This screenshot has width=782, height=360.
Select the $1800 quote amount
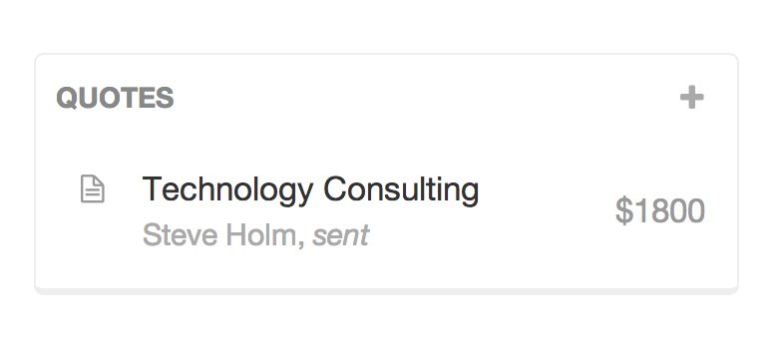pos(660,211)
